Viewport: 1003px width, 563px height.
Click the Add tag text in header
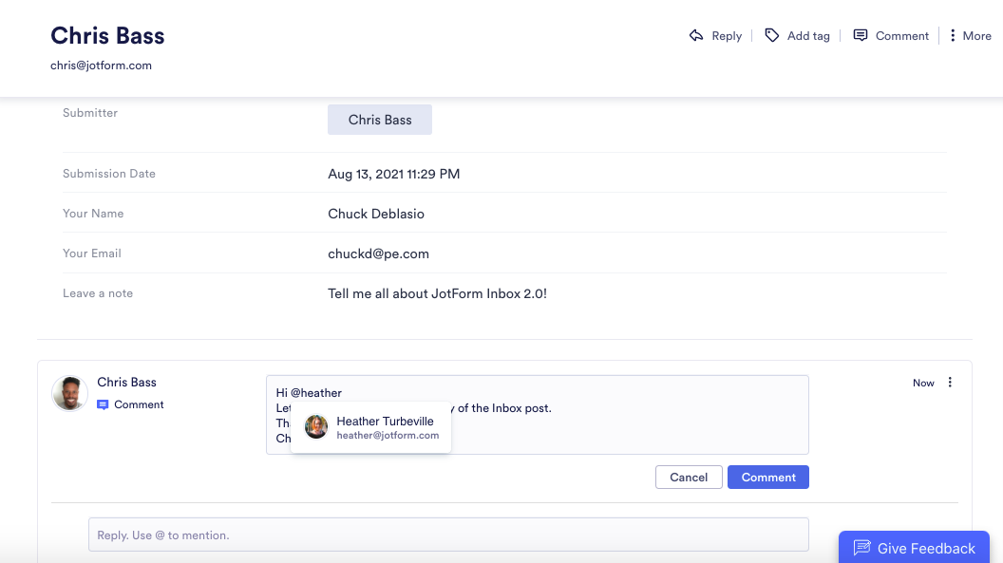tap(808, 36)
